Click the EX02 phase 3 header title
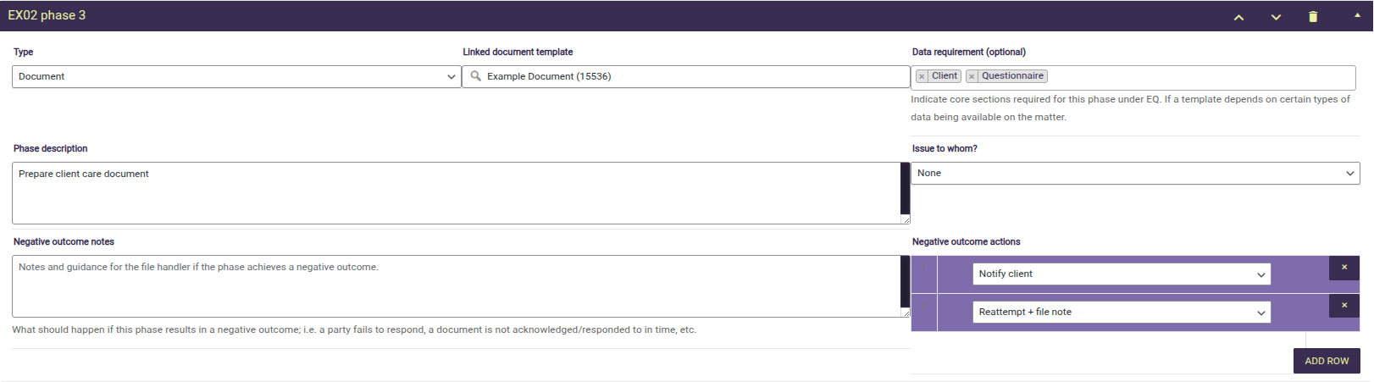Viewport: 1374px width, 382px height. (47, 15)
